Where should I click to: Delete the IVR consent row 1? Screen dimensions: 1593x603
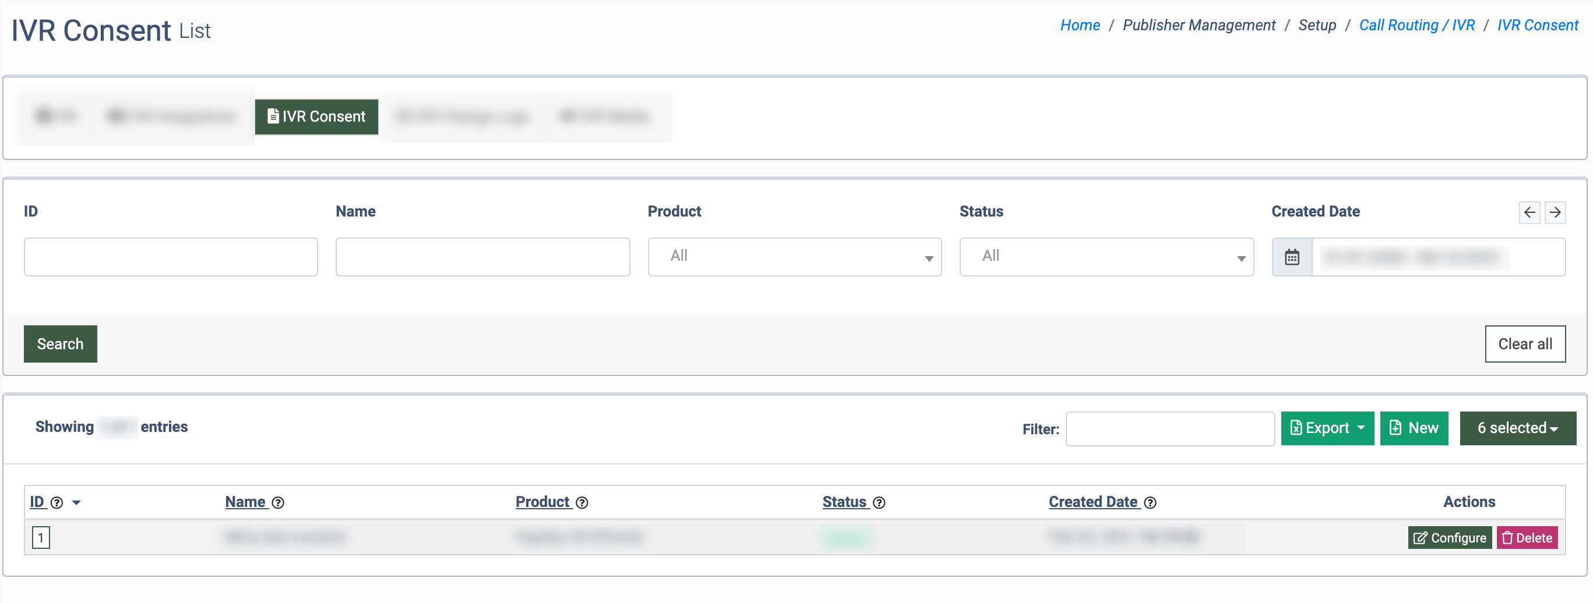[x=1527, y=538]
